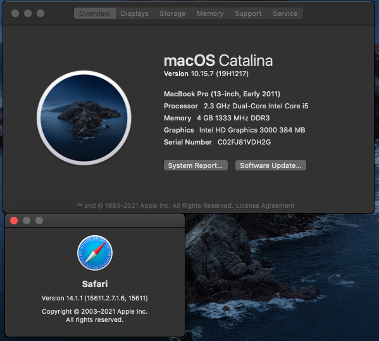Open the Storage tab
The height and width of the screenshot is (341, 379).
[x=173, y=13]
